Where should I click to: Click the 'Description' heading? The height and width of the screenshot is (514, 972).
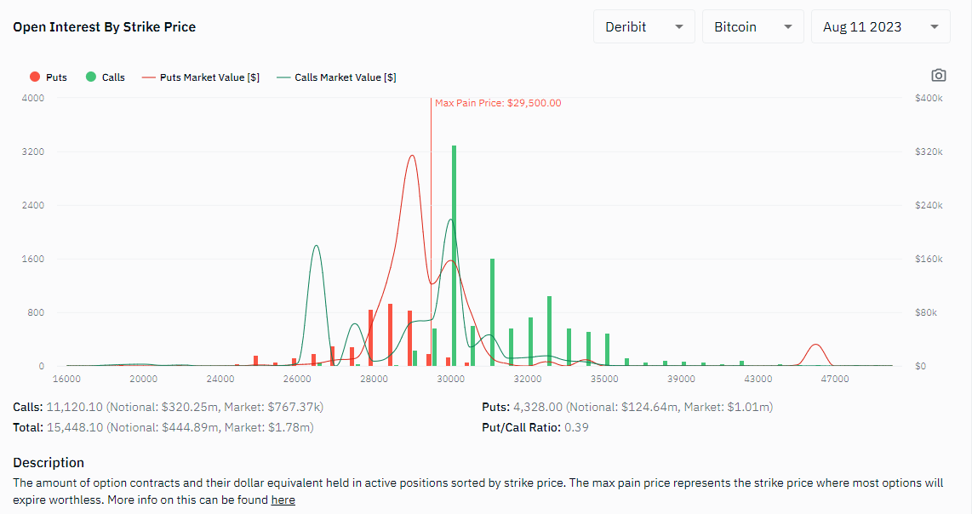click(49, 463)
